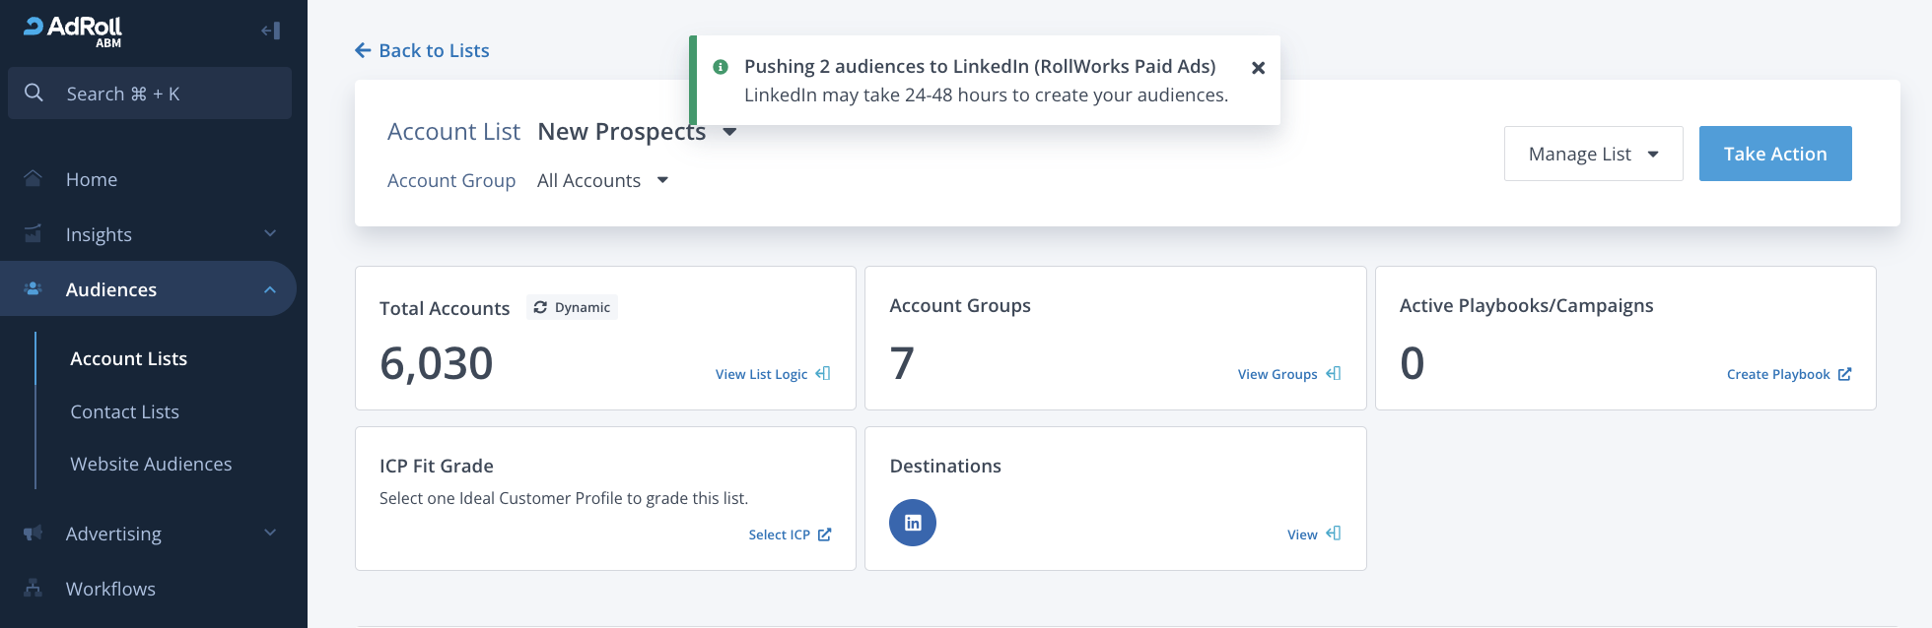
Task: Go to Website Audiences
Action: click(151, 464)
